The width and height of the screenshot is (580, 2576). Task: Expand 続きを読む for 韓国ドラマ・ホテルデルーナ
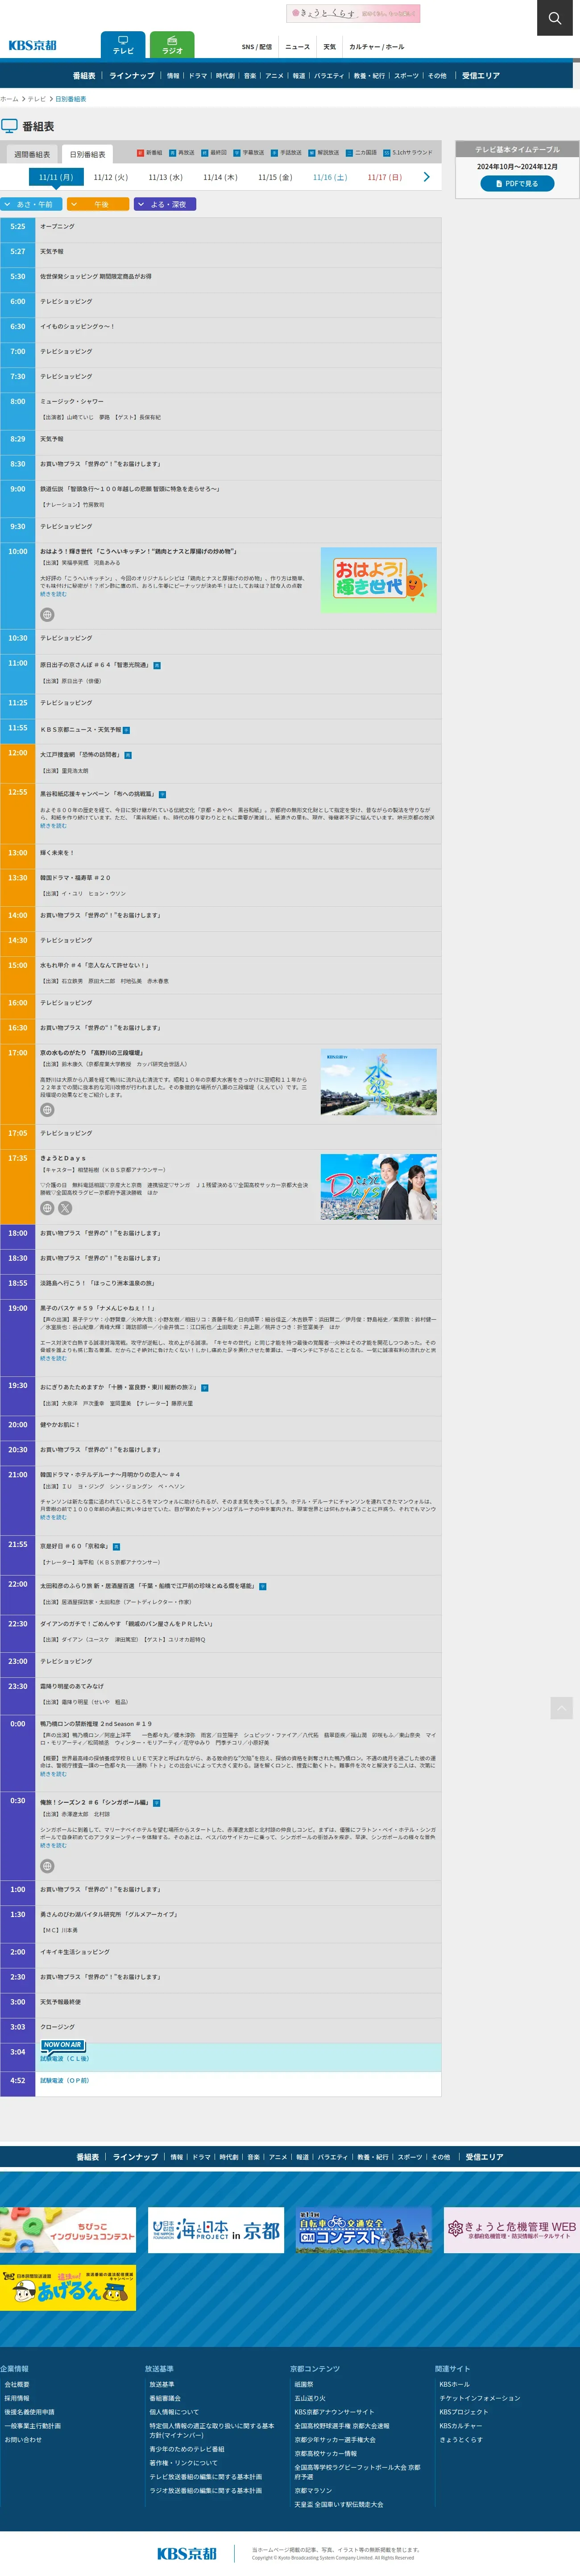53,1517
